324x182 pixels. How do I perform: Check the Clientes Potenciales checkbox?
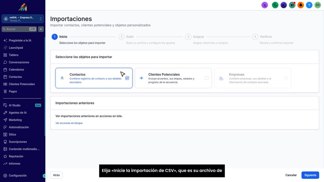pos(206,78)
